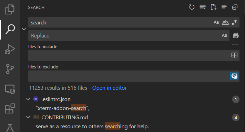Click the CONTRIBUTING.md match count badge 4

tap(236, 118)
